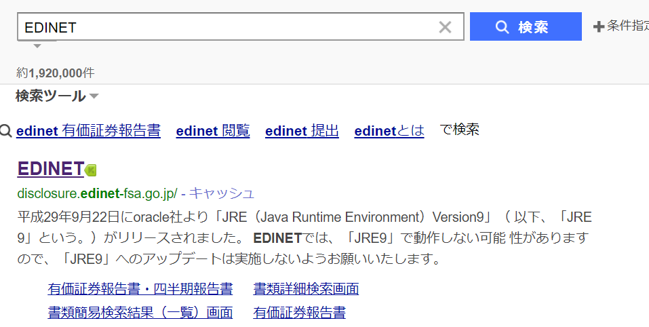The image size is (649, 327).
Task: Click the magnifier icon beside related searches
Action: coord(6,131)
